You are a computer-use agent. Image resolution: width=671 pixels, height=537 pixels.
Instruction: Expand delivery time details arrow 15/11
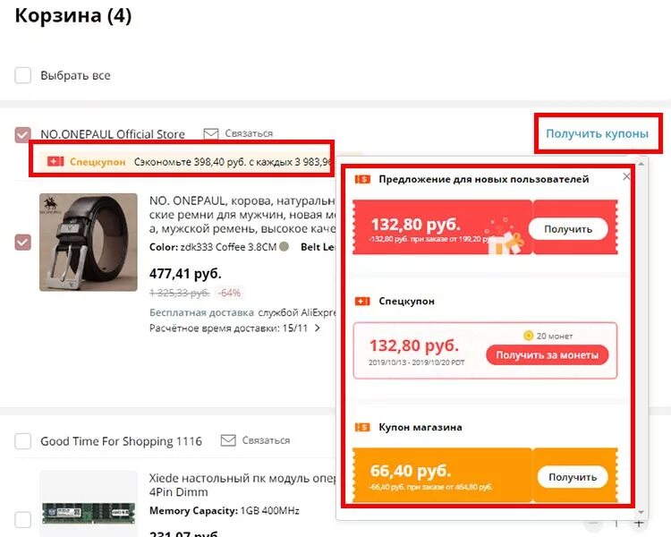(x=318, y=328)
